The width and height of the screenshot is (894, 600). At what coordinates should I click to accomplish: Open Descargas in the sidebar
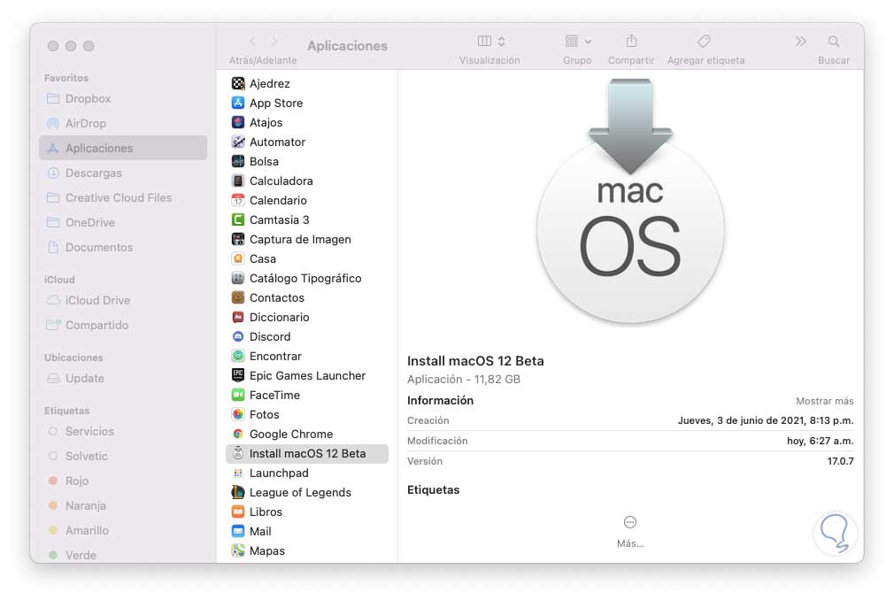pyautogui.click(x=122, y=173)
